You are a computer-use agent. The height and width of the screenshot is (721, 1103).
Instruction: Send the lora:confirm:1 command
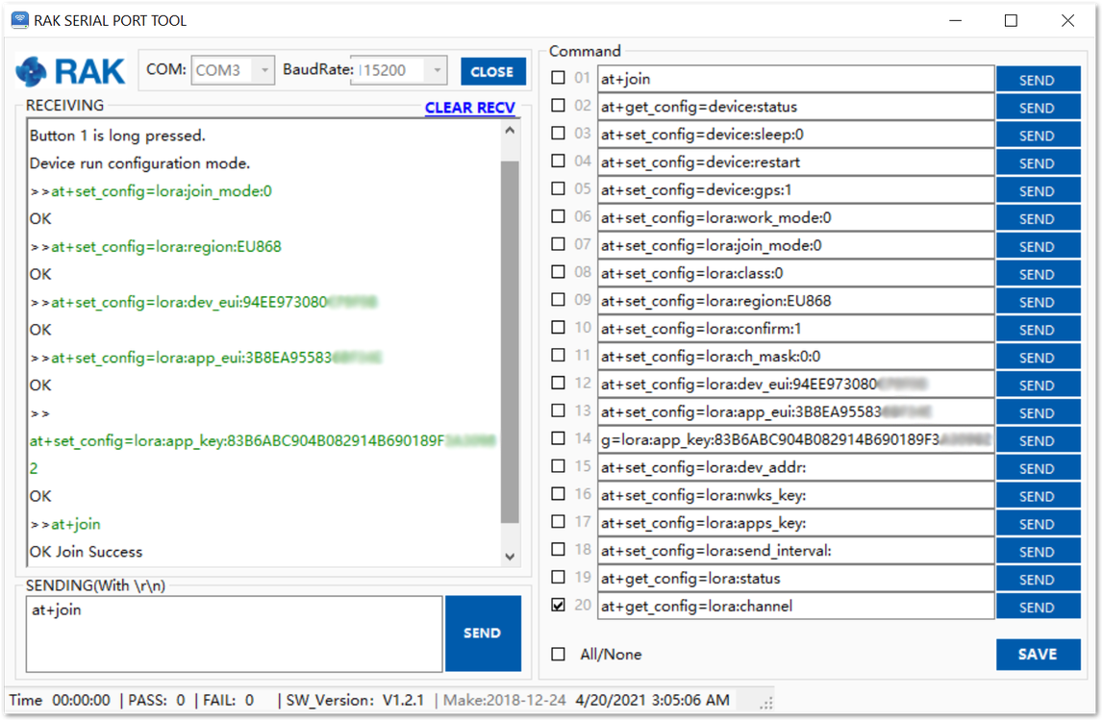point(1038,329)
